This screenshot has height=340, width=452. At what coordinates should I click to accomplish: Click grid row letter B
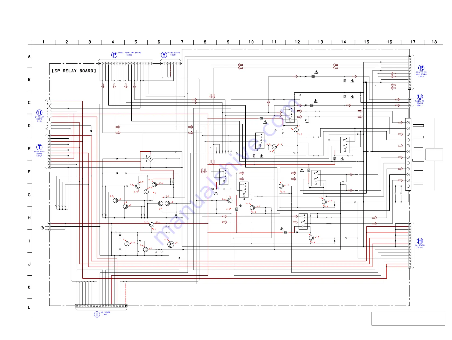(x=29, y=80)
